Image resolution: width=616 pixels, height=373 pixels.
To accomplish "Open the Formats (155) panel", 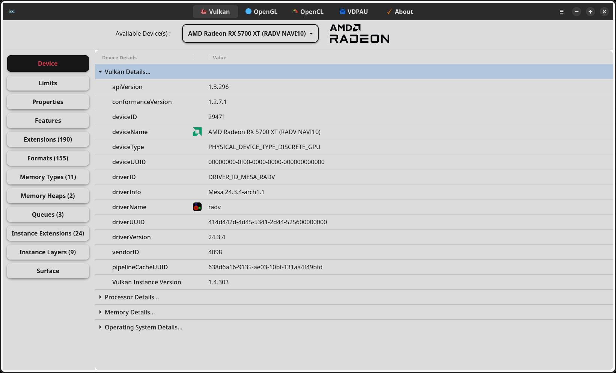I will tap(48, 158).
